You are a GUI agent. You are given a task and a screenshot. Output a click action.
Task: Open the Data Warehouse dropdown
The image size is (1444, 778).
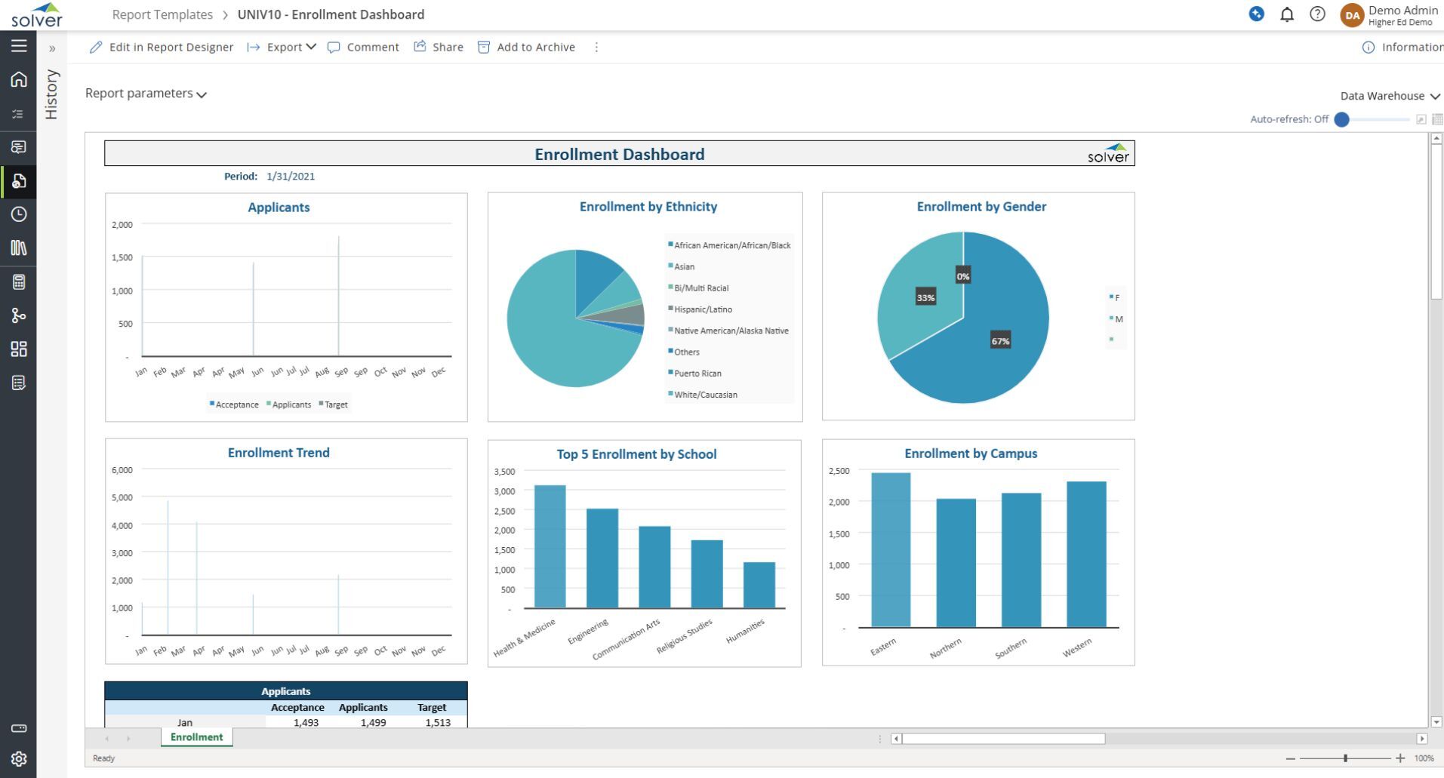(1390, 96)
